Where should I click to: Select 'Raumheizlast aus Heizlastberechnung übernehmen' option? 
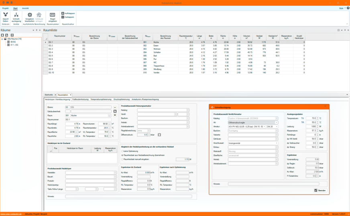pyautogui.click(x=122, y=155)
